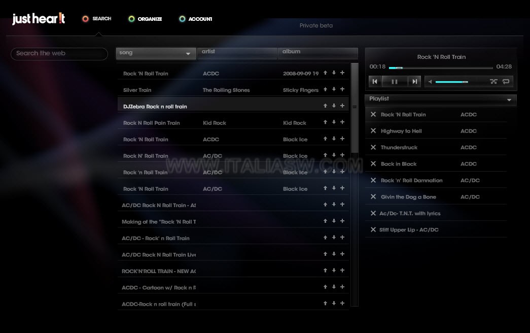The image size is (530, 333).
Task: Add Making of the Rock 'N Roll row
Action: [342, 221]
